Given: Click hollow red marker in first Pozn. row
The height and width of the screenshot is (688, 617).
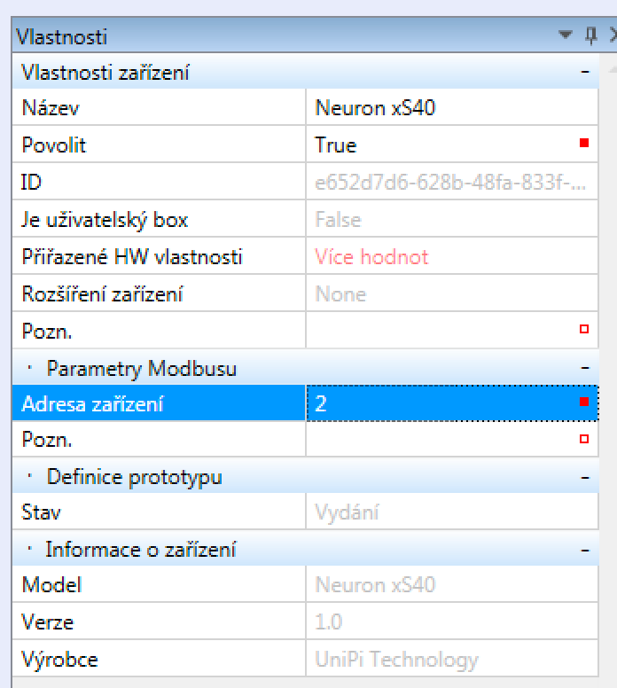Looking at the screenshot, I should (583, 329).
